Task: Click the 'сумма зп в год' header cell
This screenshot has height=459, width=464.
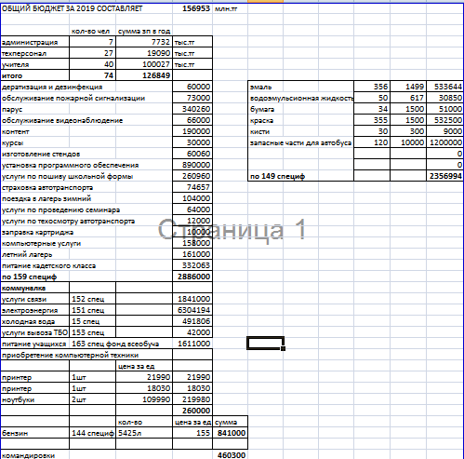Action: point(144,31)
